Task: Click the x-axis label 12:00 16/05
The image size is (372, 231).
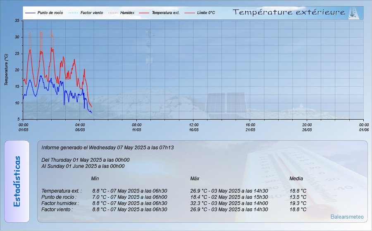Action: (194, 127)
